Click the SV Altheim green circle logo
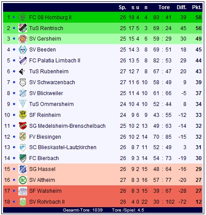Image resolution: width=206 pixels, height=215 pixels. (x=23, y=180)
